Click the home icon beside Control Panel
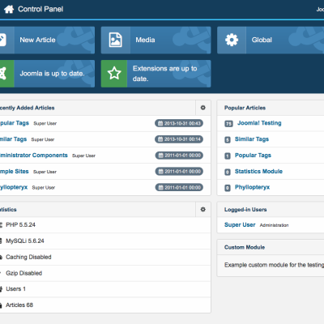324x324 pixels. (9, 9)
